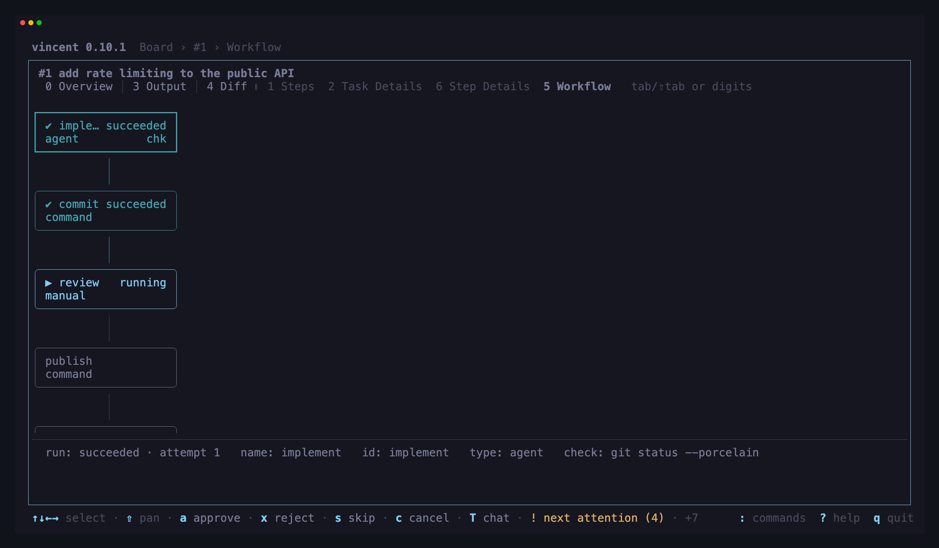Viewport: 939px width, 548px height.
Task: Select the 1 Steps tab
Action: 290,87
